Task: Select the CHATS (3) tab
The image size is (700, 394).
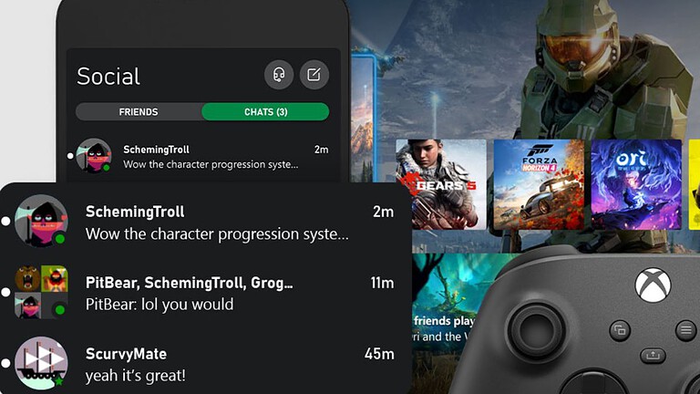Action: point(265,111)
